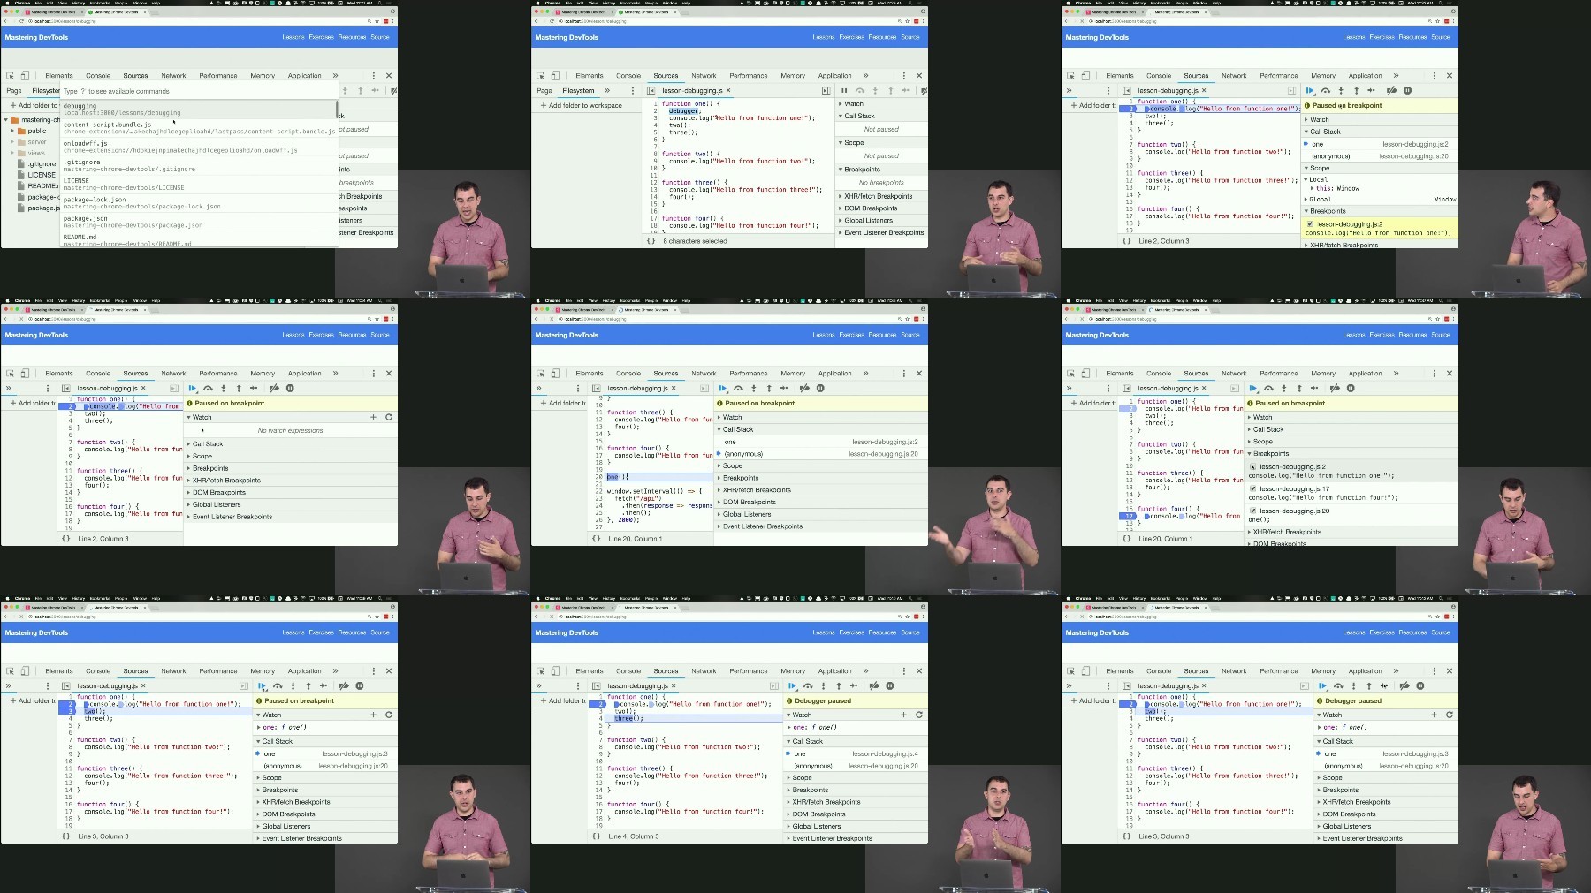Choose onloadwff.js in the quick-open results
Image resolution: width=1591 pixels, height=893 pixels.
coord(198,147)
